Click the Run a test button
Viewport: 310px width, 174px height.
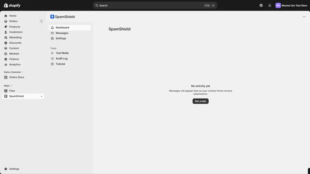200,101
